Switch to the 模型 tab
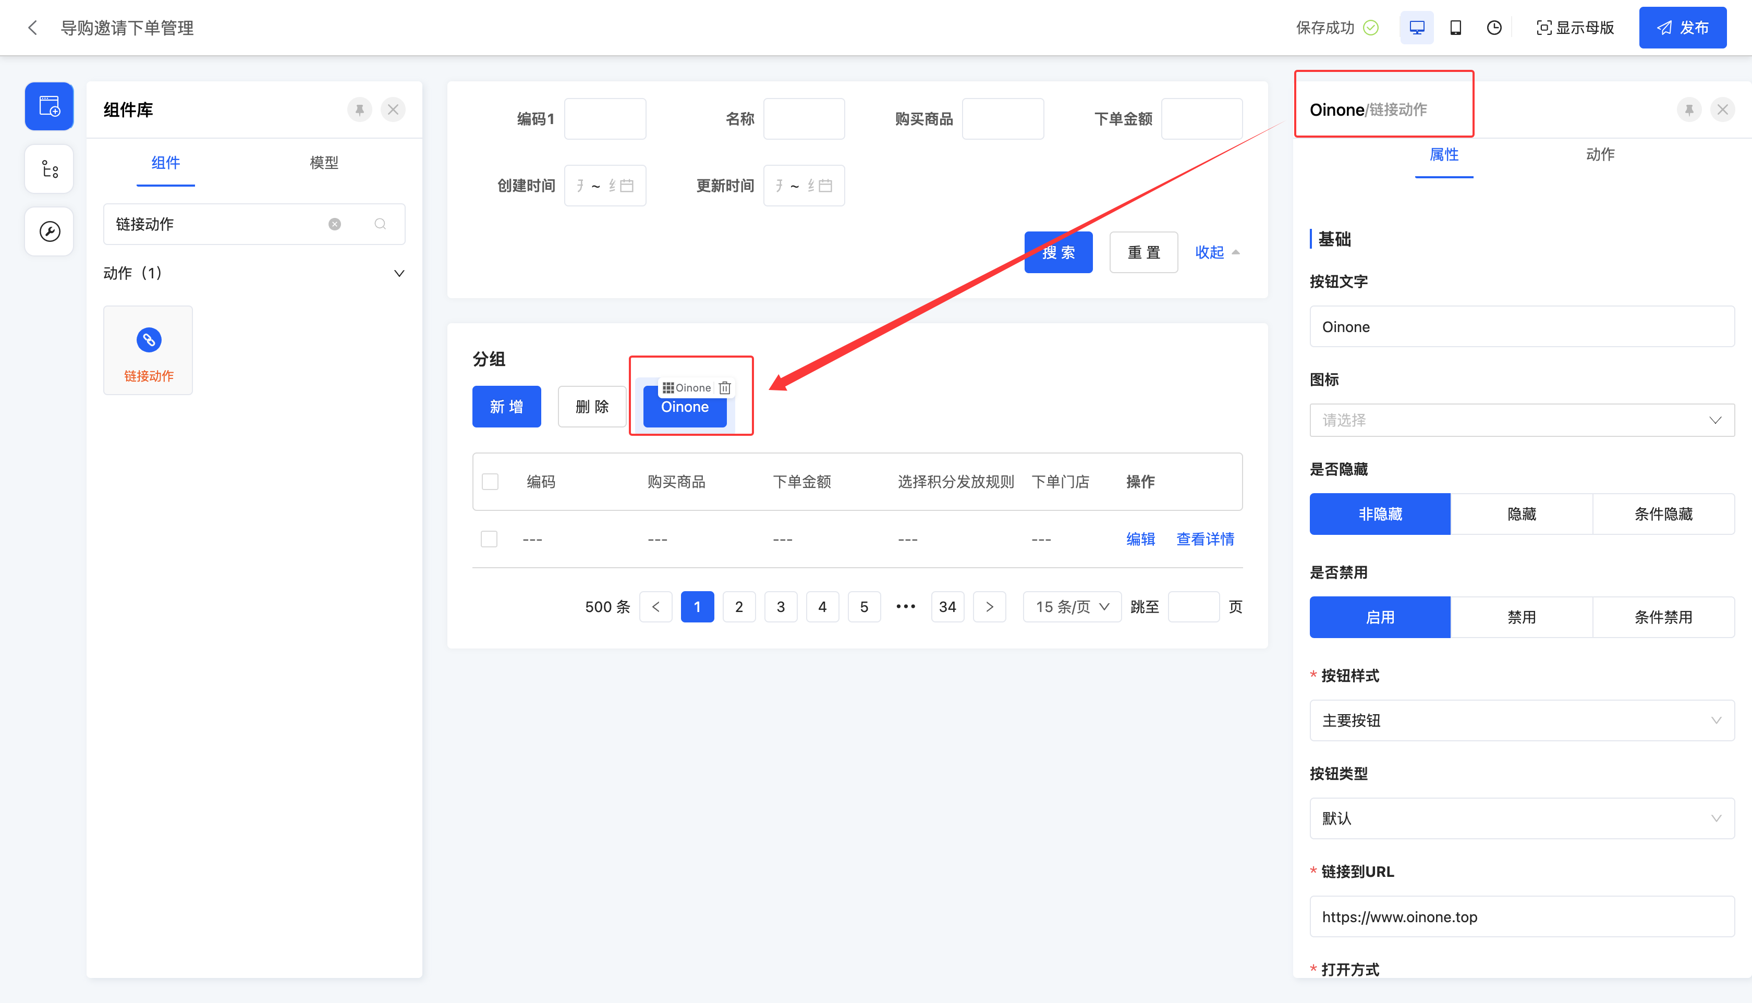1752x1003 pixels. coord(324,163)
